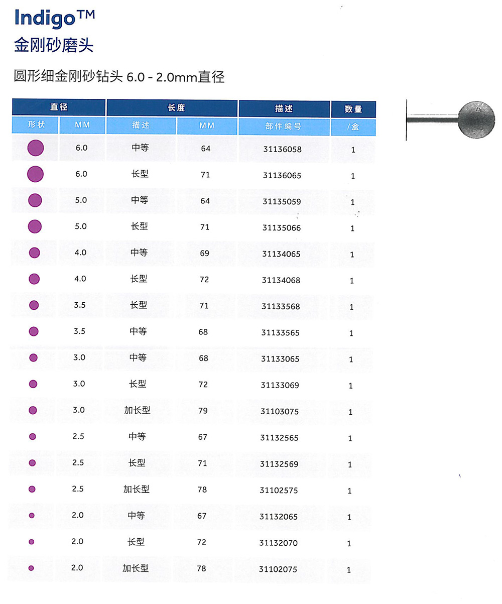
Task: Click the shape circle for part 31134068
Action: point(35,279)
